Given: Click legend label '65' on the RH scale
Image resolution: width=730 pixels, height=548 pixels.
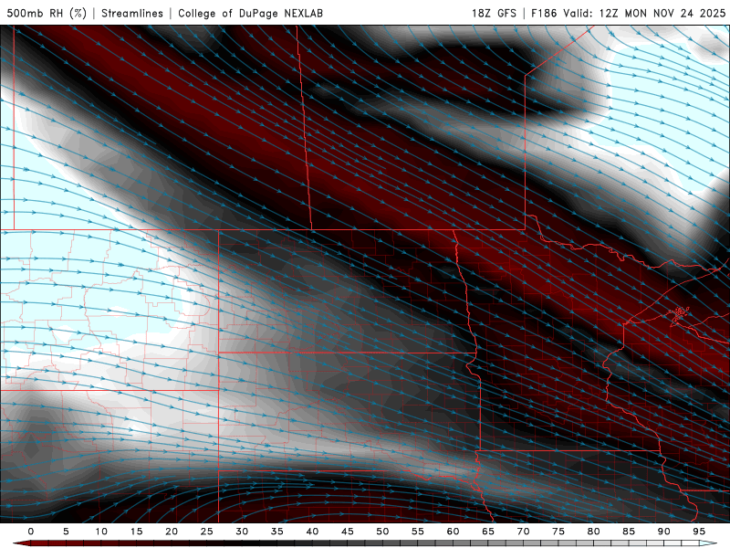Looking at the screenshot, I should 488,532.
